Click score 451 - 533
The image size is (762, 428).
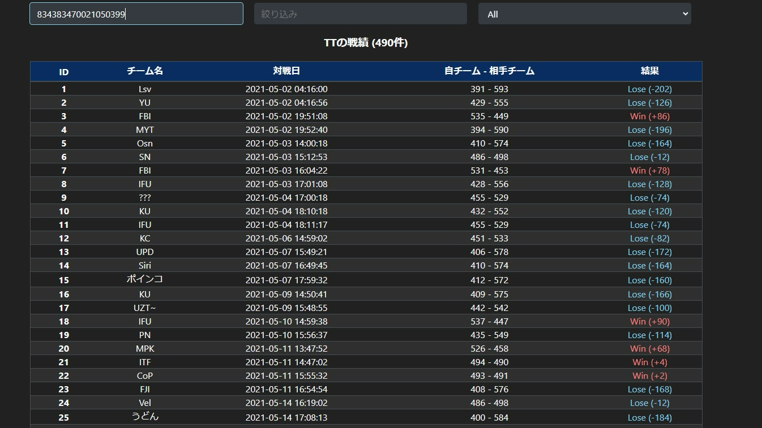click(489, 238)
